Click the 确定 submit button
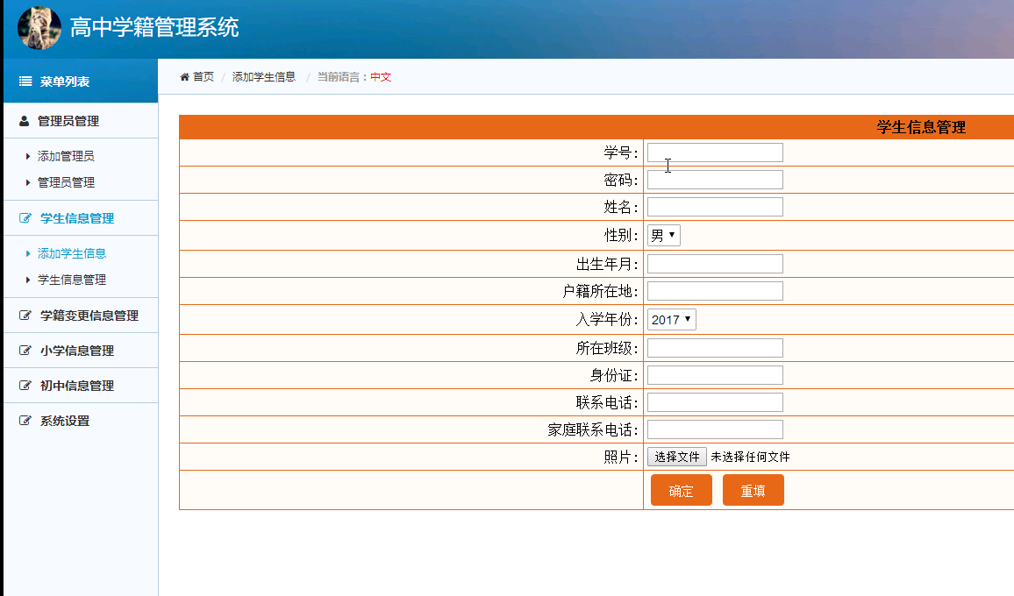This screenshot has height=596, width=1014. [x=681, y=490]
